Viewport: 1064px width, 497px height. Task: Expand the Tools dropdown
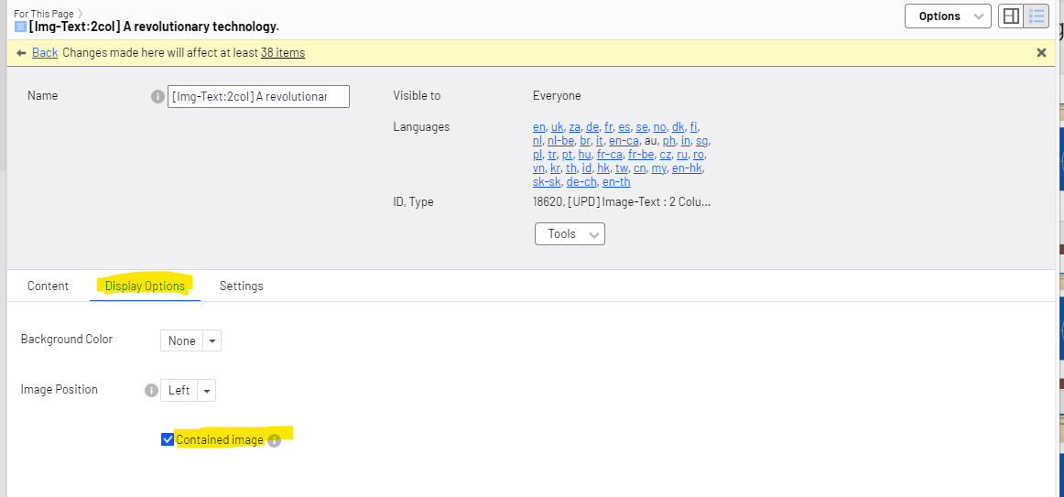(570, 234)
